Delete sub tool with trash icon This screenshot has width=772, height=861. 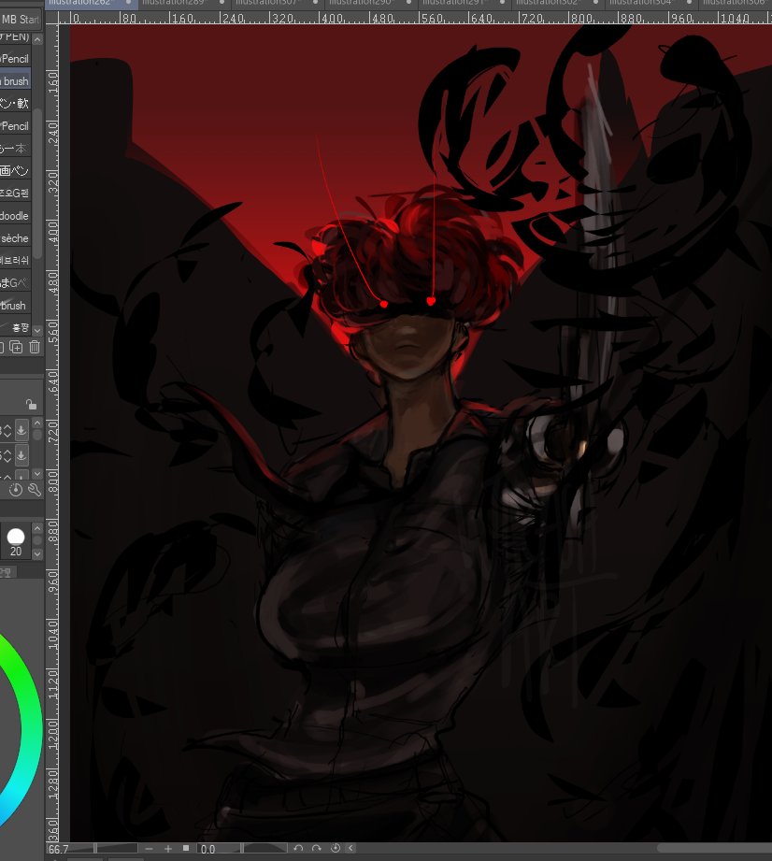(x=35, y=347)
